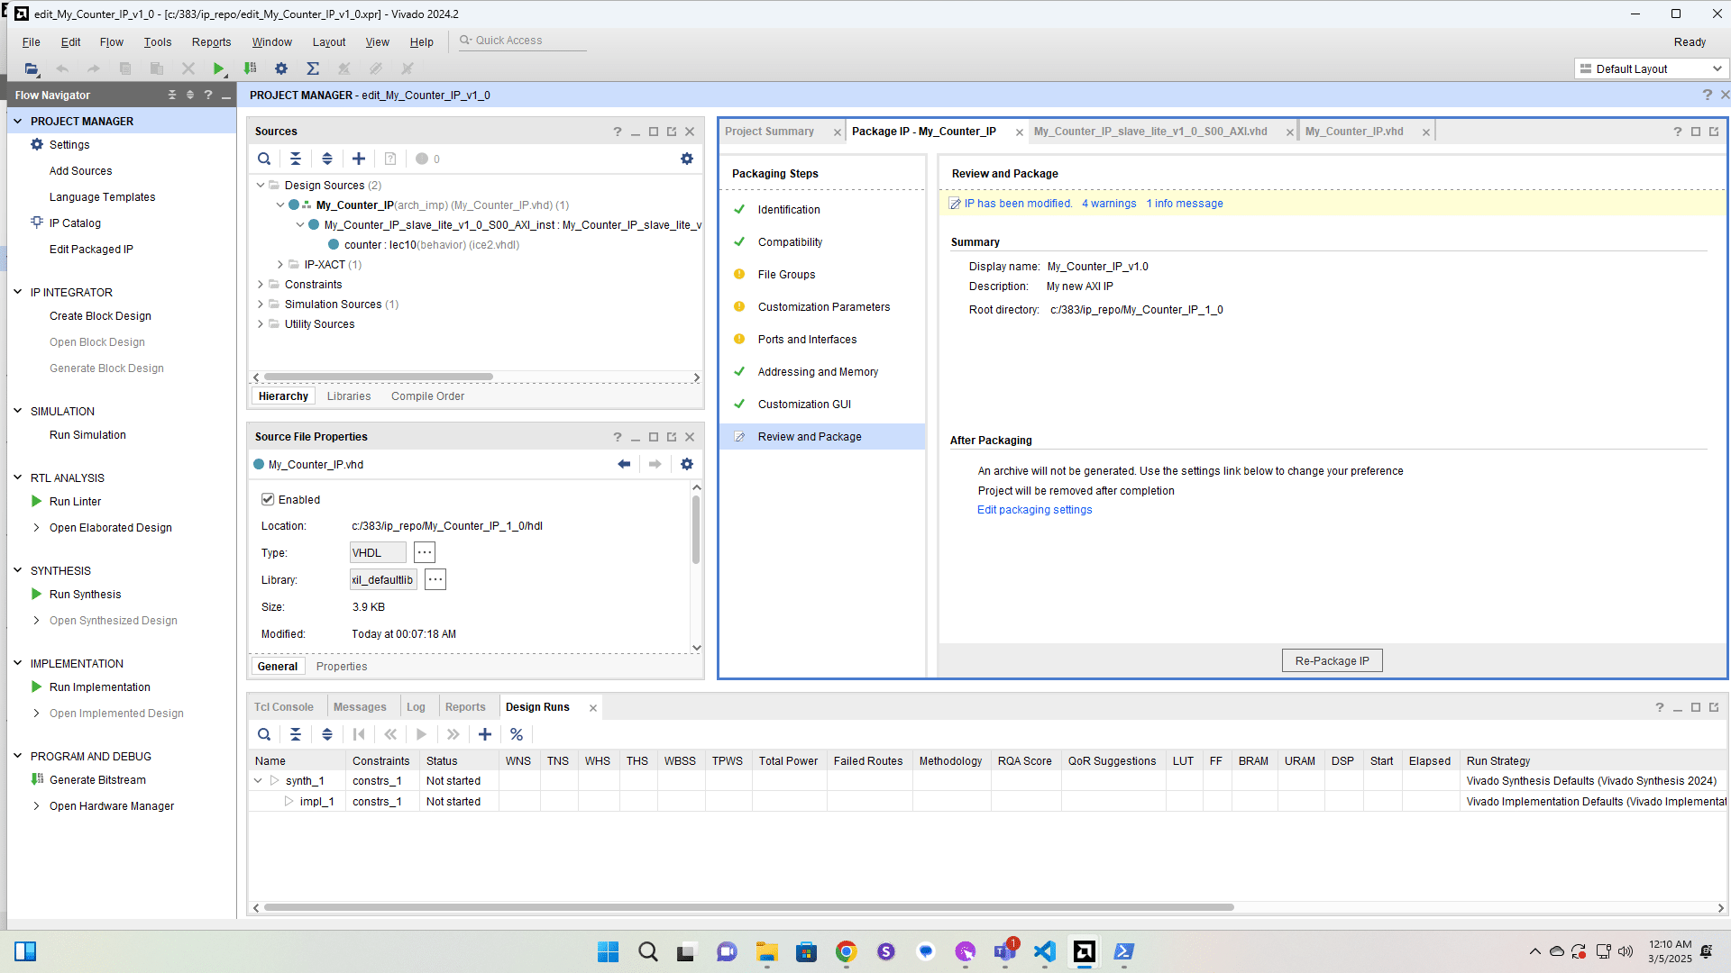The width and height of the screenshot is (1731, 973).
Task: Click the green Run toolbar arrow
Action: pos(218,68)
